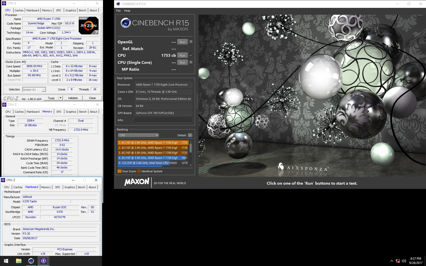
Task: Open Mainboard tab in top CPU-Z
Action: tap(33, 10)
